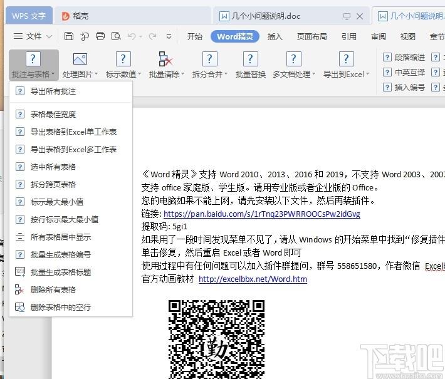Image resolution: width=445 pixels, height=379 pixels.
Task: Choose 导出所有批注 menu item
Action: click(71, 91)
